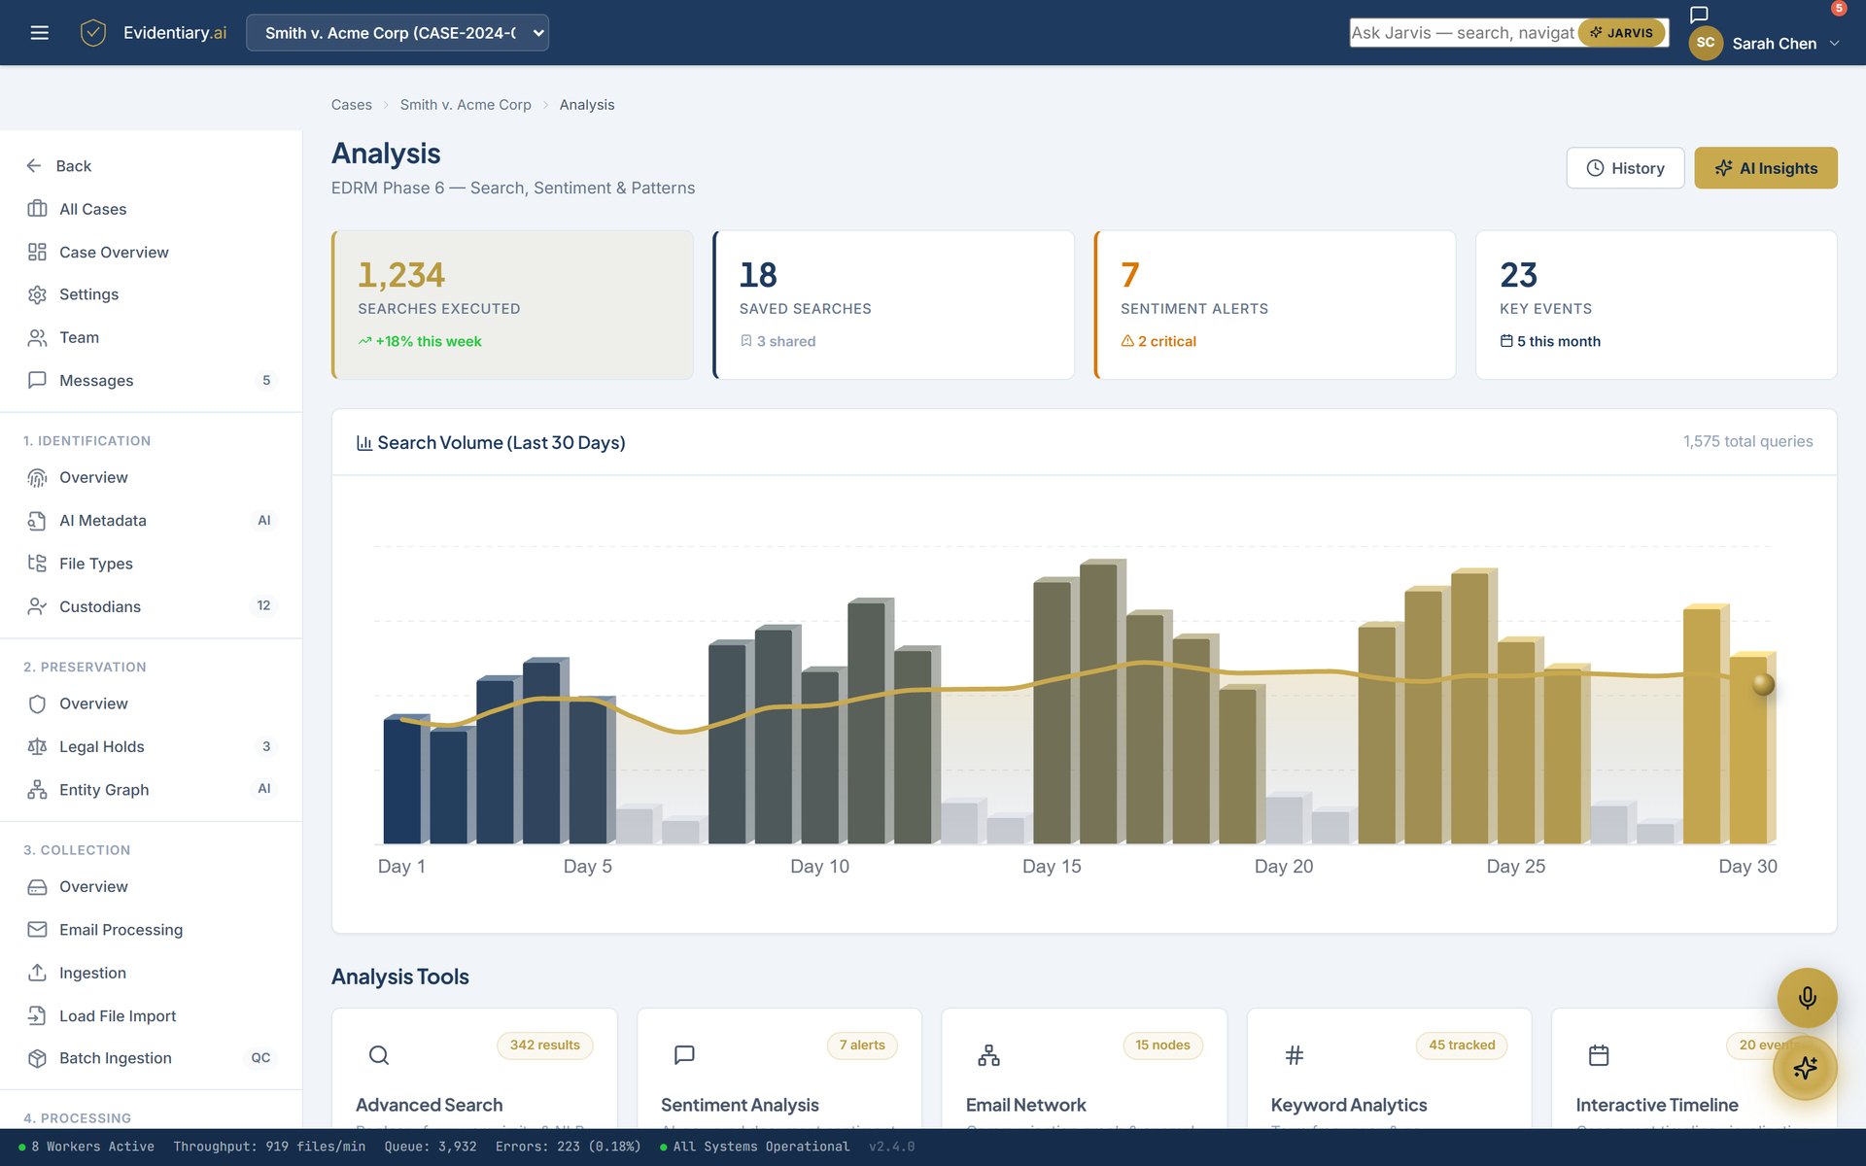Select the Searches Executed stat card
Image resolution: width=1866 pixels, height=1166 pixels.
click(512, 305)
